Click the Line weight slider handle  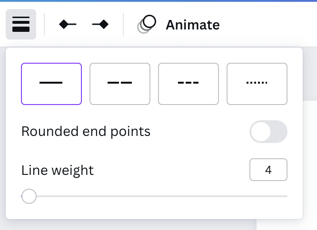coord(29,196)
